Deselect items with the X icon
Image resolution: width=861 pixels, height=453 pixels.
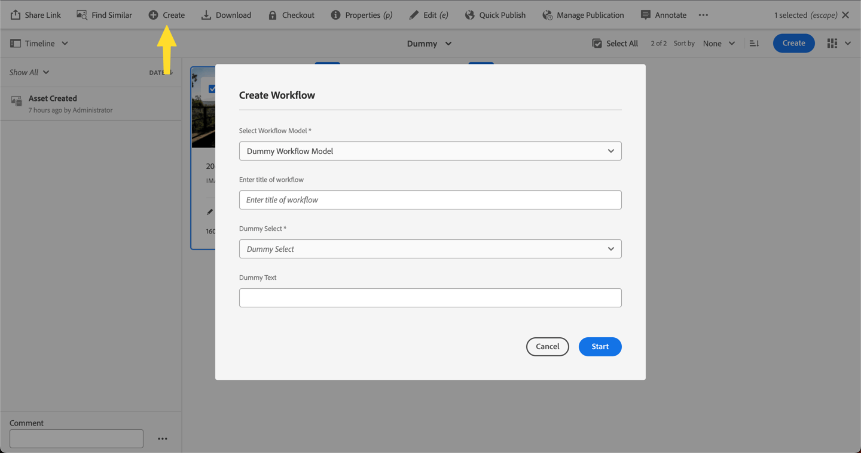[x=845, y=15]
